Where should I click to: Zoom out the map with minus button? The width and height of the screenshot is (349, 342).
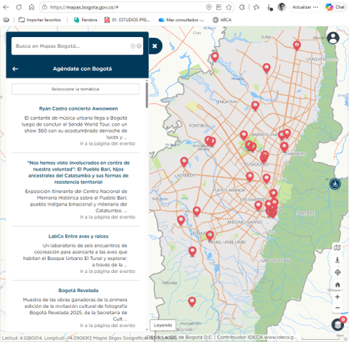coord(337,308)
